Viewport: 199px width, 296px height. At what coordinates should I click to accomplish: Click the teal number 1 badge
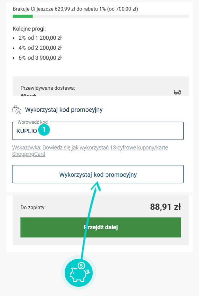coord(44,130)
